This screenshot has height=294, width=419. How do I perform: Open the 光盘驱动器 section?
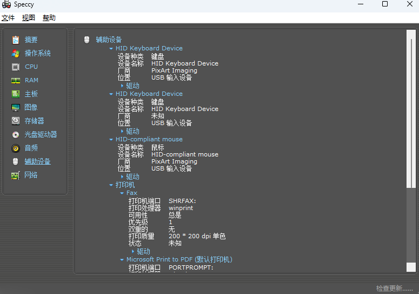pos(41,134)
